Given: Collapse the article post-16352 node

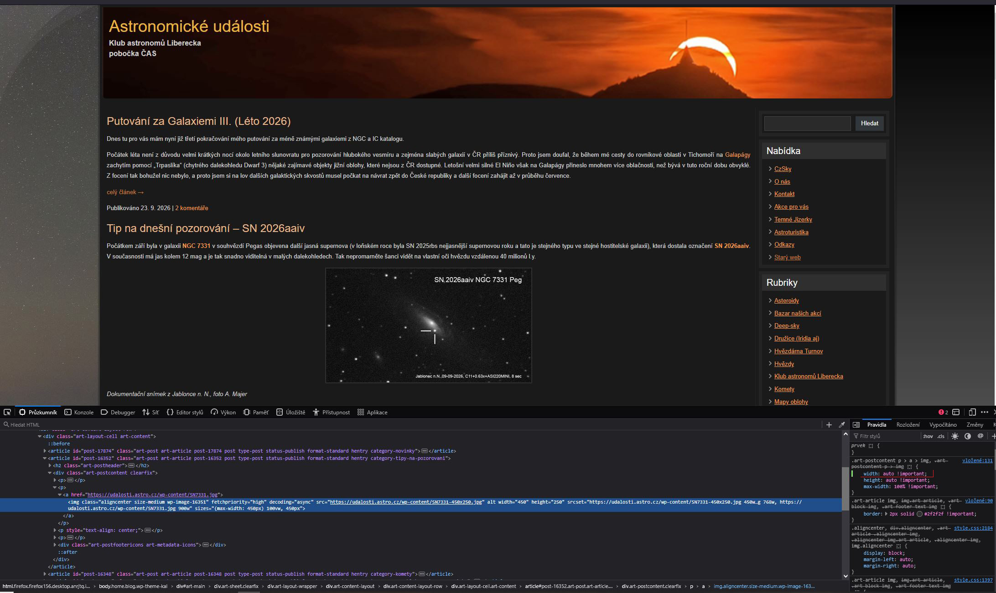Looking at the screenshot, I should (45, 458).
